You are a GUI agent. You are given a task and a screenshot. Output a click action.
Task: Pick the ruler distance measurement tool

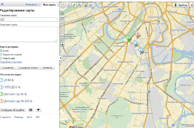coord(74,5)
